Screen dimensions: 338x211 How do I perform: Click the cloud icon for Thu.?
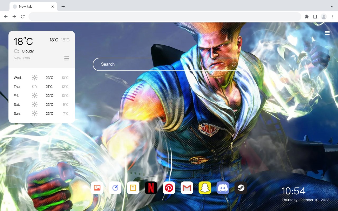point(35,87)
